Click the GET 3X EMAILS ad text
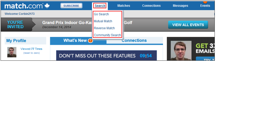The height and width of the screenshot is (134, 279). tap(205, 48)
